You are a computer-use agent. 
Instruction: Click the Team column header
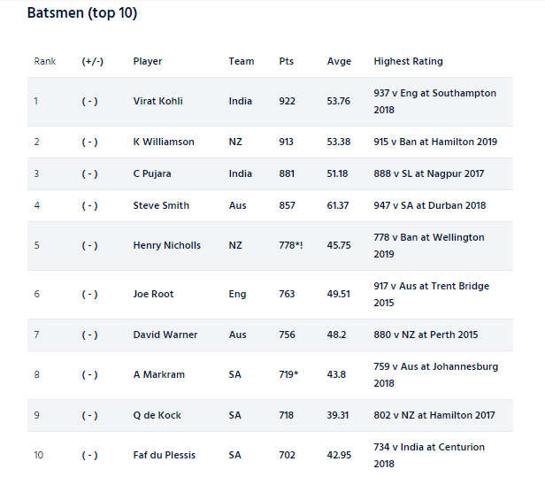click(241, 61)
